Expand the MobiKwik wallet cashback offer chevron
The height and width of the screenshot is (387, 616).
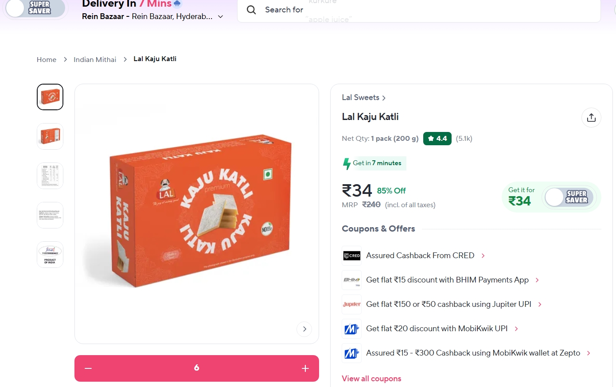(x=589, y=353)
